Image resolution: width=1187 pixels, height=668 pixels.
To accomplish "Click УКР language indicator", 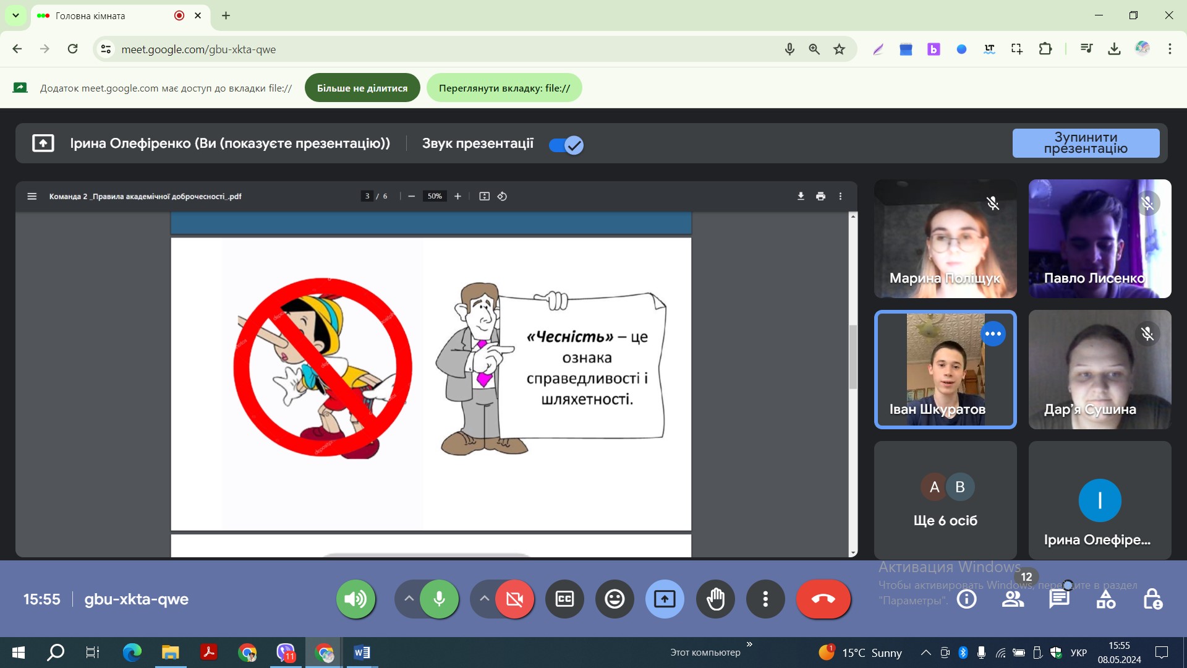I will (1079, 653).
